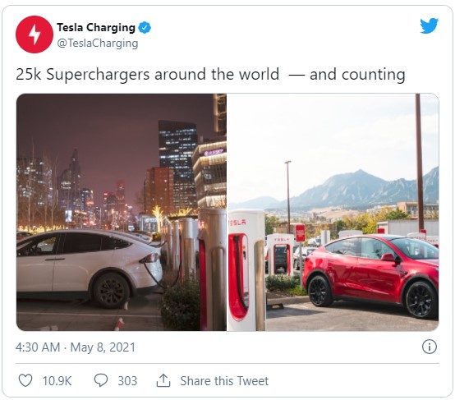The image size is (455, 400).
Task: Click the blue verified badge
Action: tap(145, 28)
